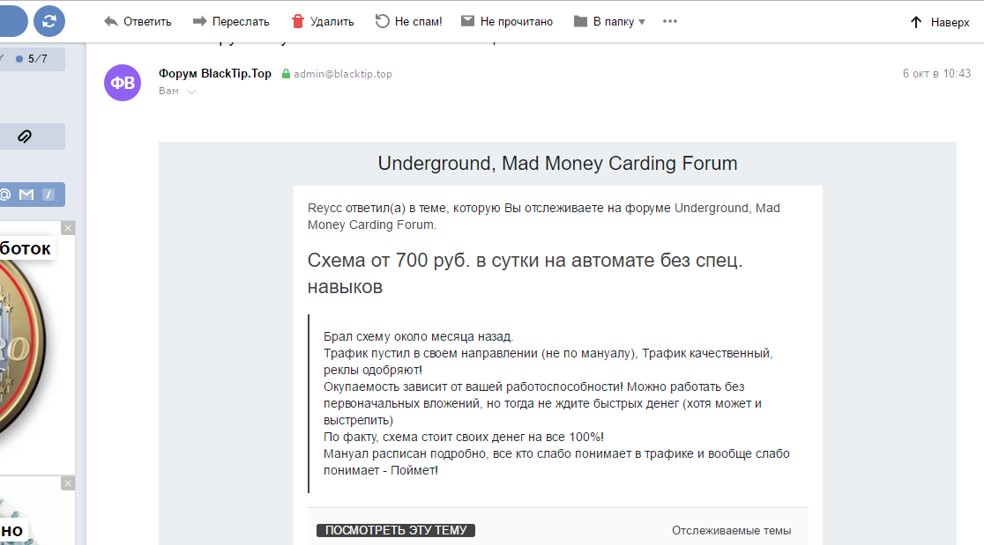984x545 pixels.
Task: Click the up arrow icon by Наверх
Action: click(x=916, y=22)
